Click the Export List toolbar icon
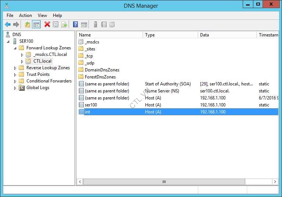 click(x=64, y=24)
